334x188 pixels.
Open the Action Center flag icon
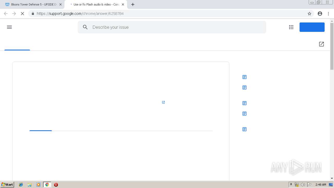point(309,185)
